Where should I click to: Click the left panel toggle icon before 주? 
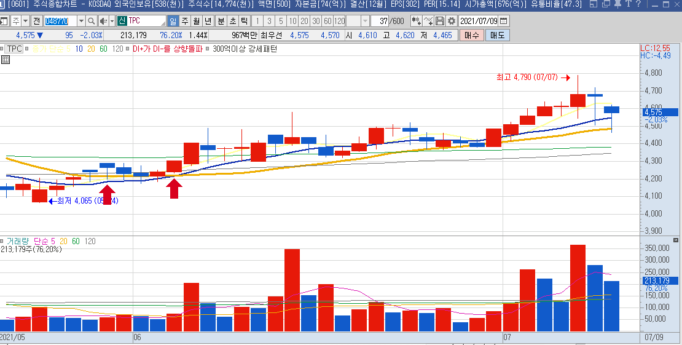(4, 21)
